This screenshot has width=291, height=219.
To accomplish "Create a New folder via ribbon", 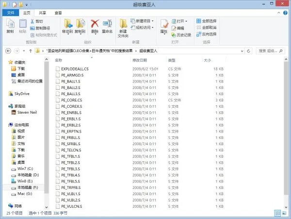I will pos(123,28).
